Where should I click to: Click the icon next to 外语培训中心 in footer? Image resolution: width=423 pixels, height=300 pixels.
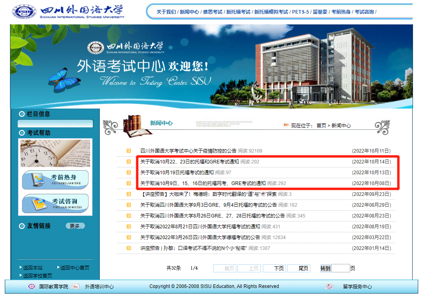point(76,286)
